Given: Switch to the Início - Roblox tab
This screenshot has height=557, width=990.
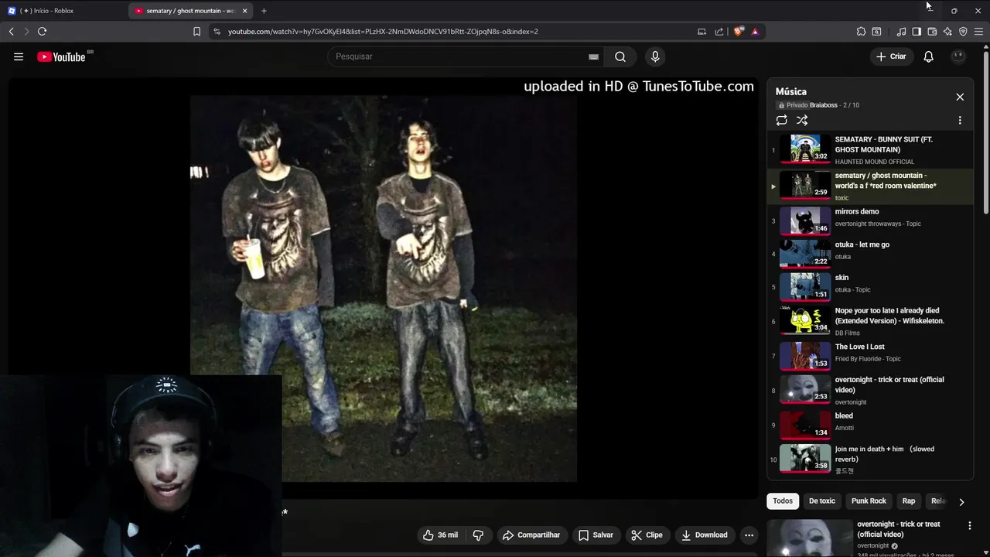Looking at the screenshot, I should pos(62,11).
